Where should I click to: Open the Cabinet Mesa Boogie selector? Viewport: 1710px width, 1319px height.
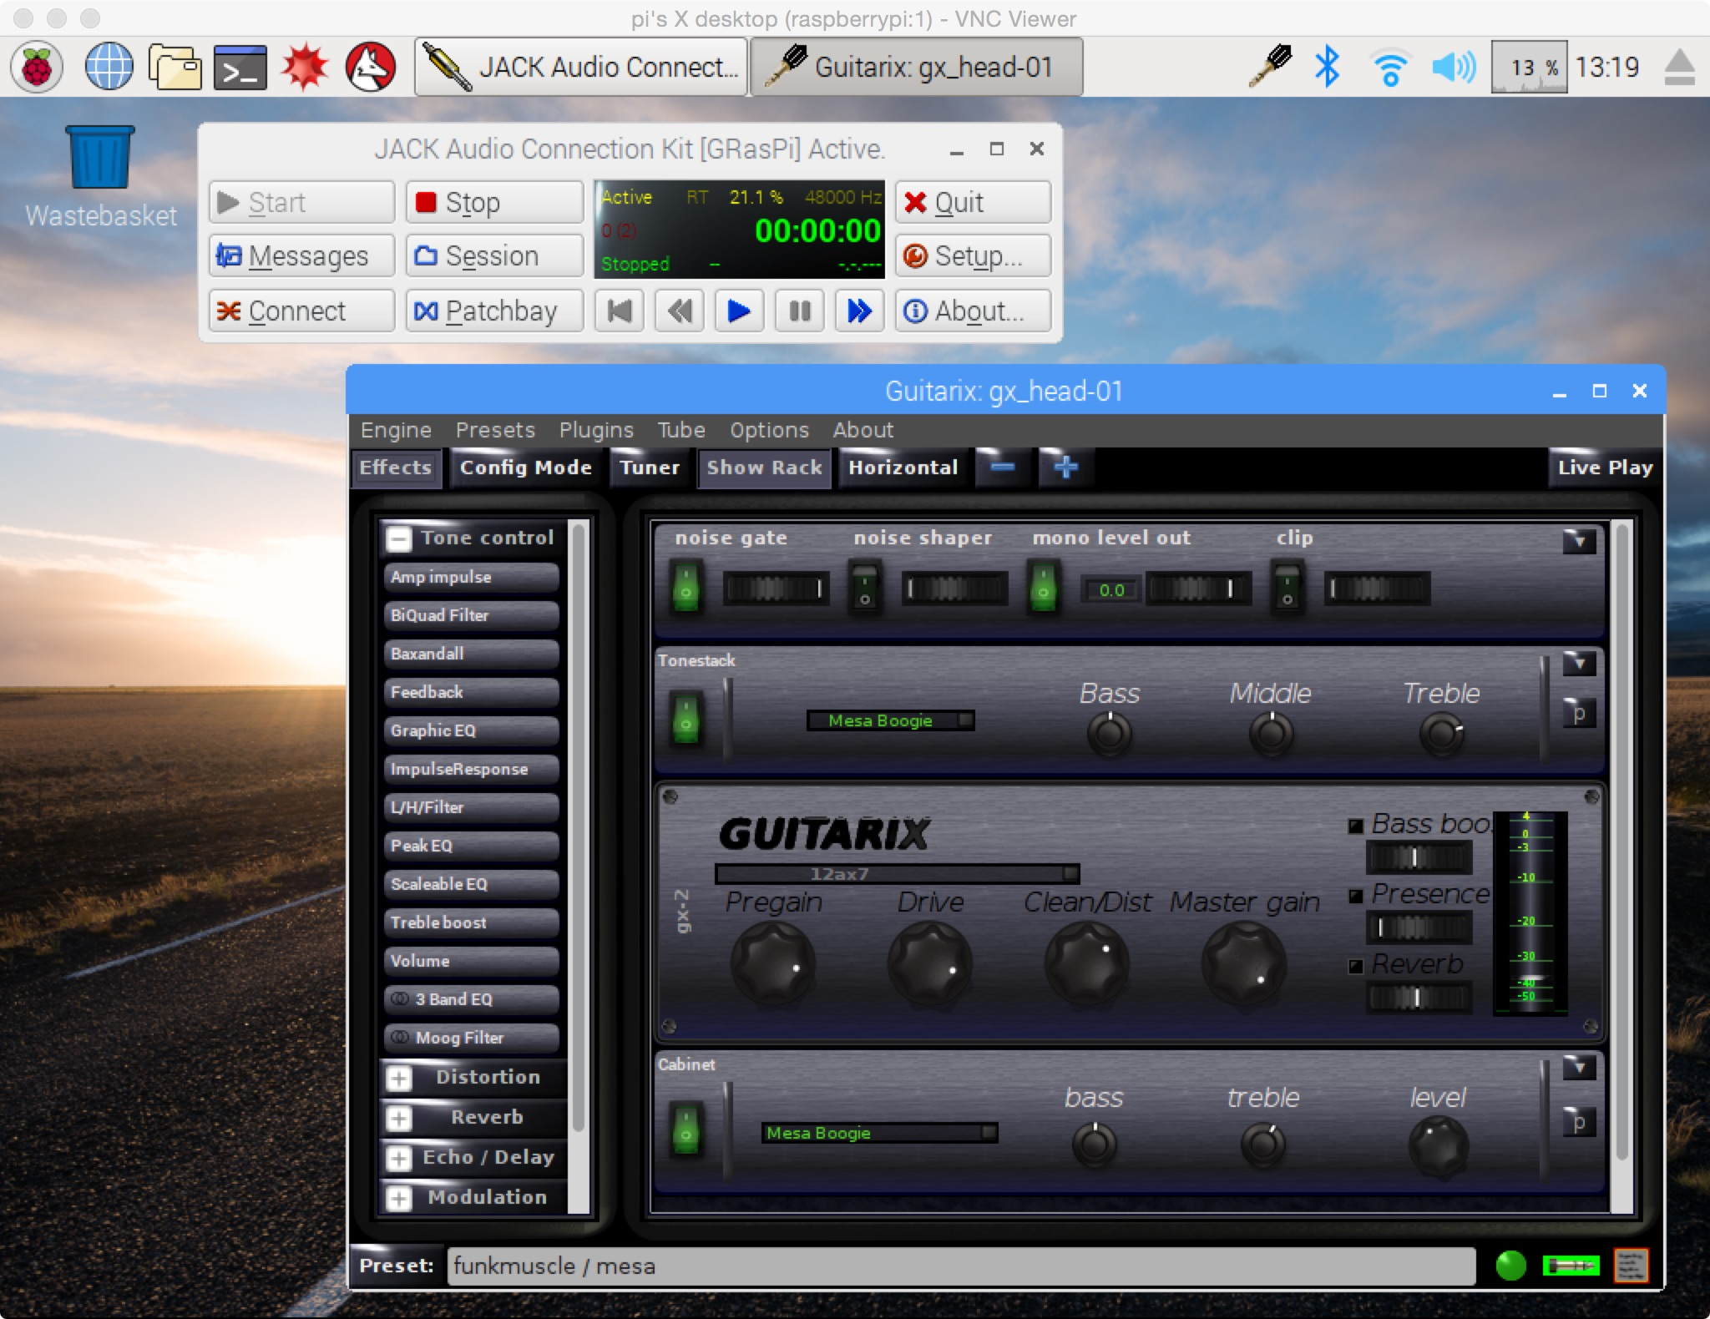(x=880, y=1133)
